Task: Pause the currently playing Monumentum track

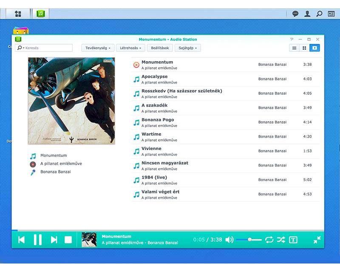Action: (38, 239)
